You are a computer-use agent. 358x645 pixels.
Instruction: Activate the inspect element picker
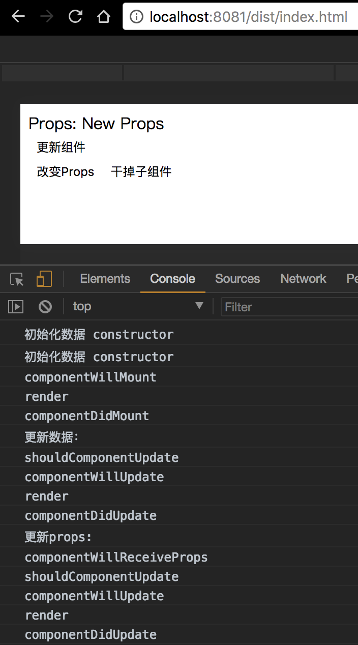(x=17, y=279)
